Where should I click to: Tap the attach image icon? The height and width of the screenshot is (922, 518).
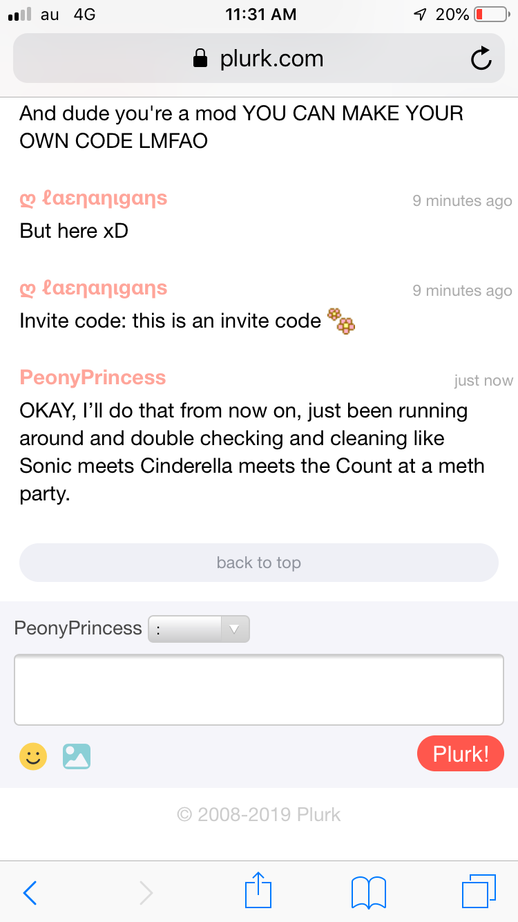(77, 756)
